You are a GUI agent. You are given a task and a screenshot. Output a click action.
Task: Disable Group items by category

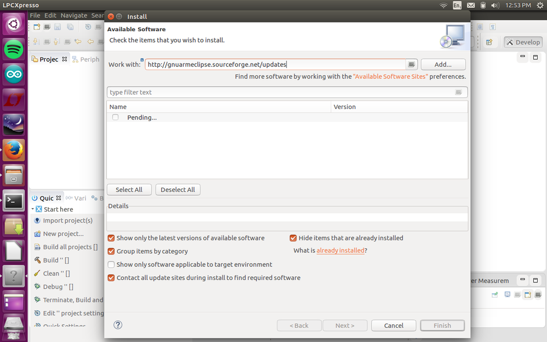pos(111,251)
